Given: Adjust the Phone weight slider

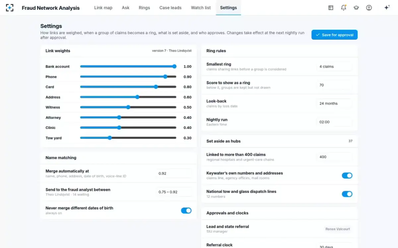Looking at the screenshot, I should click(x=128, y=77).
